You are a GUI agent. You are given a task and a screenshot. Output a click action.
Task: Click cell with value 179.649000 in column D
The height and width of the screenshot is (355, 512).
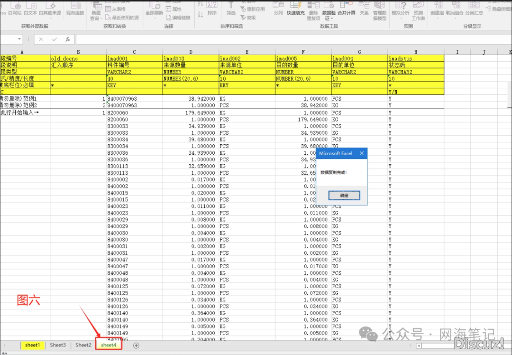coord(191,113)
